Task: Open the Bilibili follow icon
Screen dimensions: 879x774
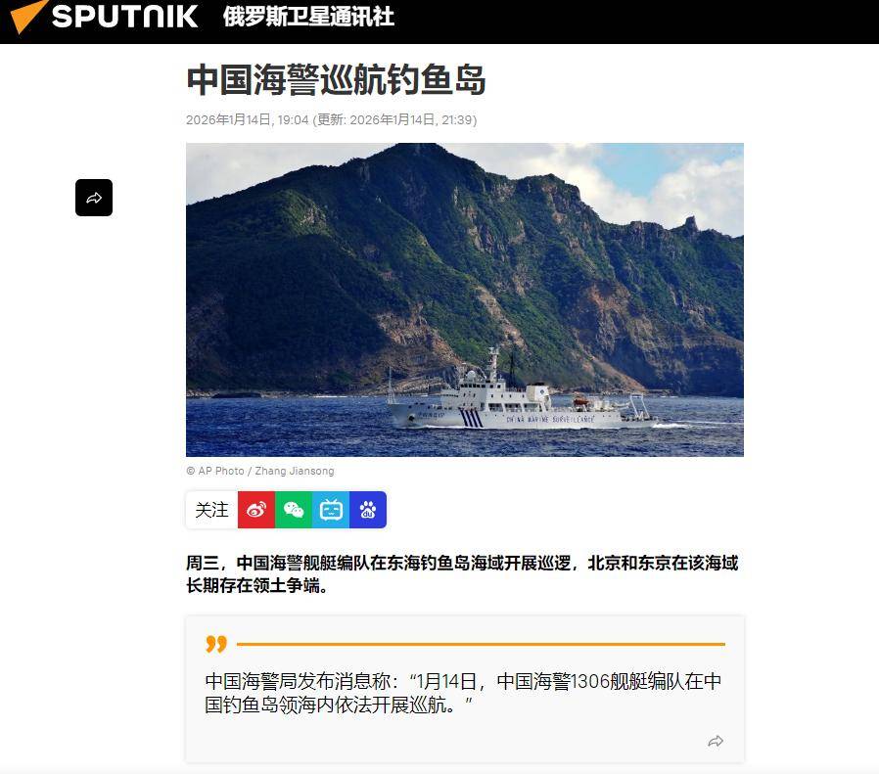Action: 331,510
